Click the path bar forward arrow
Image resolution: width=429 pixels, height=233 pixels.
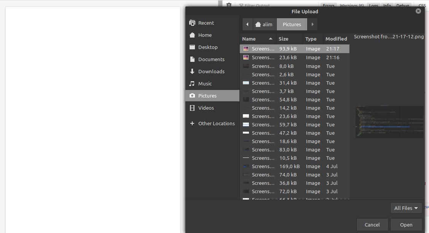313,24
